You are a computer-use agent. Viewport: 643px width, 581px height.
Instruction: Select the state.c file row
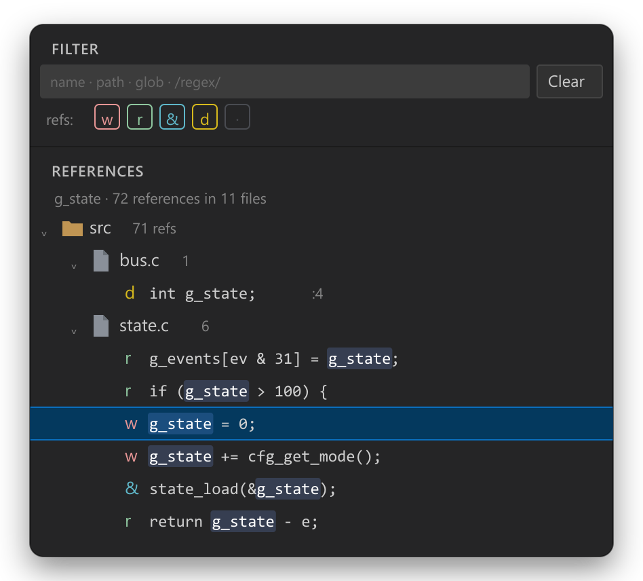[x=321, y=326]
